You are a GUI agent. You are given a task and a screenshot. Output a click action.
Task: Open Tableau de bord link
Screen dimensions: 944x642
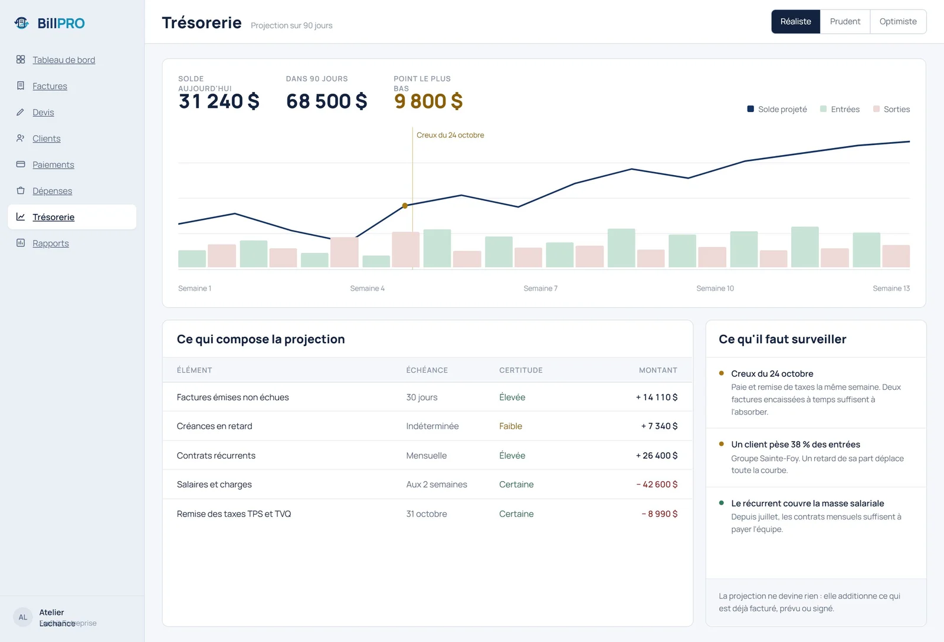click(64, 60)
